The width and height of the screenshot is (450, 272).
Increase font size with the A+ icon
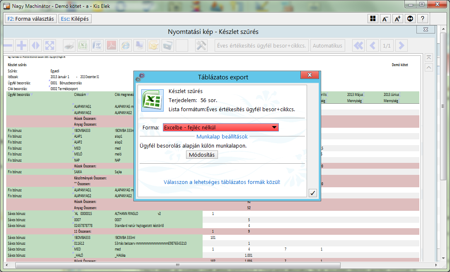point(397,18)
